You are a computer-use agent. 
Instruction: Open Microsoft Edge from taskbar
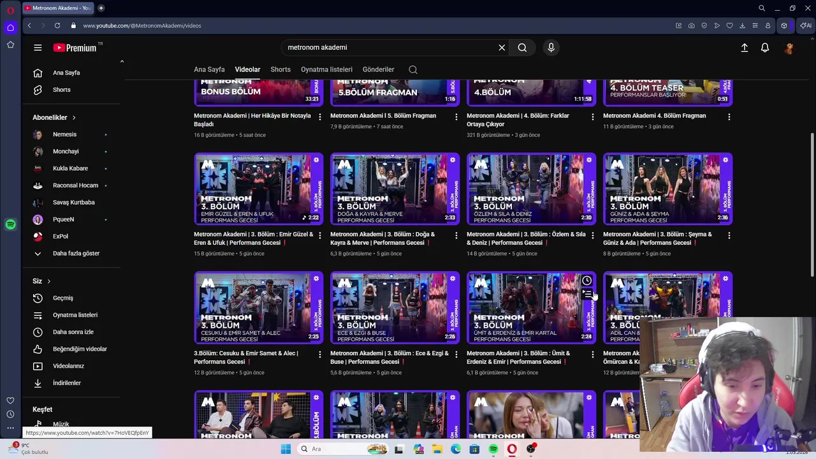pos(456,449)
